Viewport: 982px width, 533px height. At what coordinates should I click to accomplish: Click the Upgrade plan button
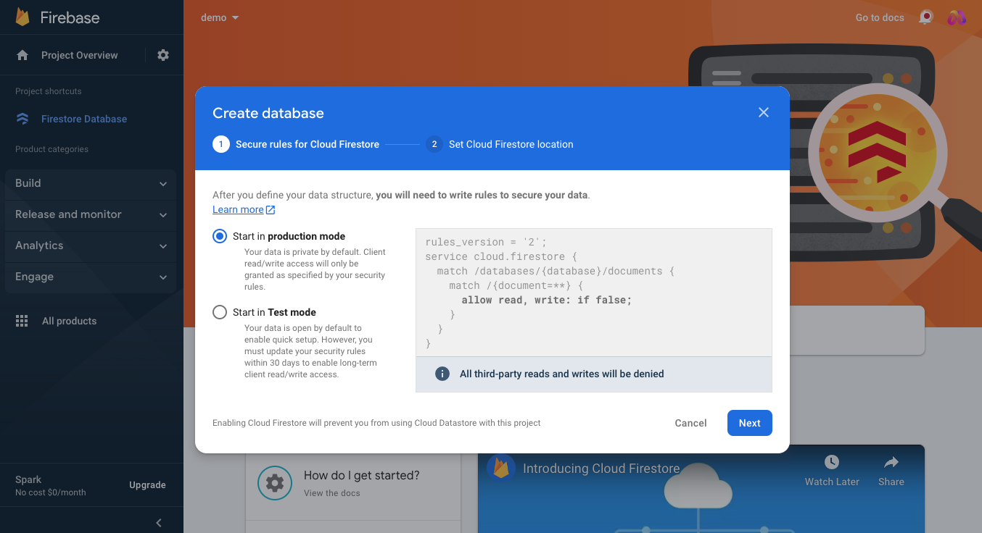tap(147, 485)
